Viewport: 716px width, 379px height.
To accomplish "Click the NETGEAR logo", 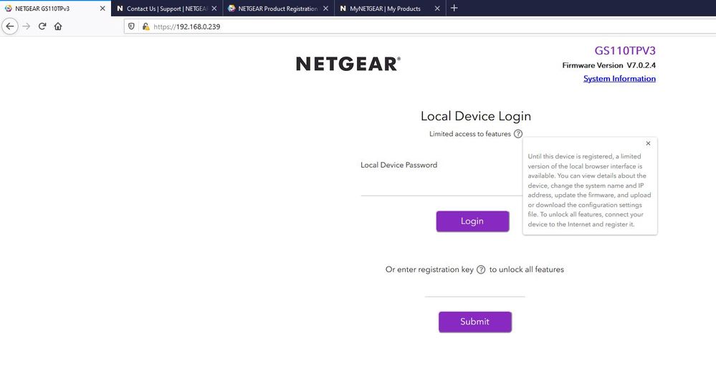I will (x=348, y=64).
